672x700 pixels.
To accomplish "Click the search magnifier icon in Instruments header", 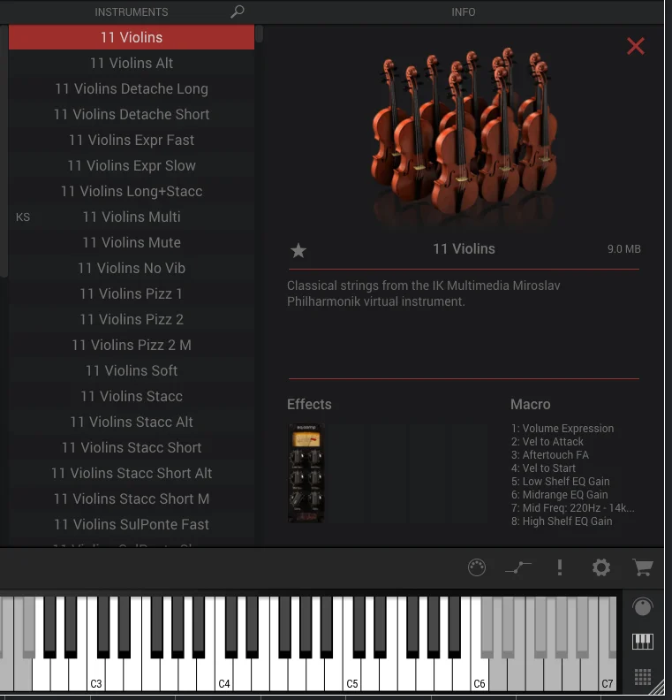I will (238, 11).
